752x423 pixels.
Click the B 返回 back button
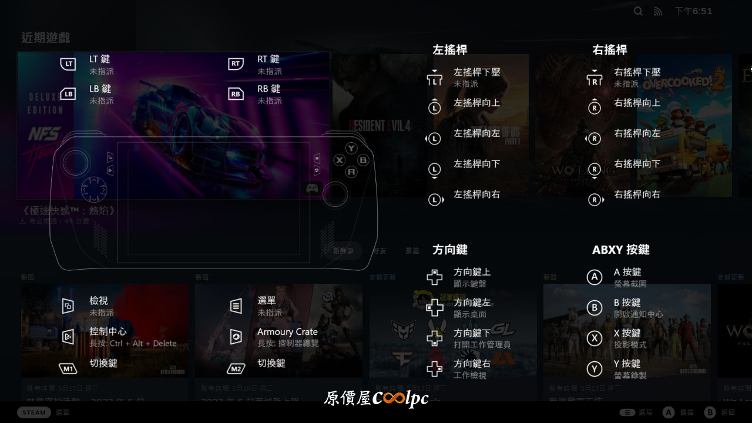[721, 412]
